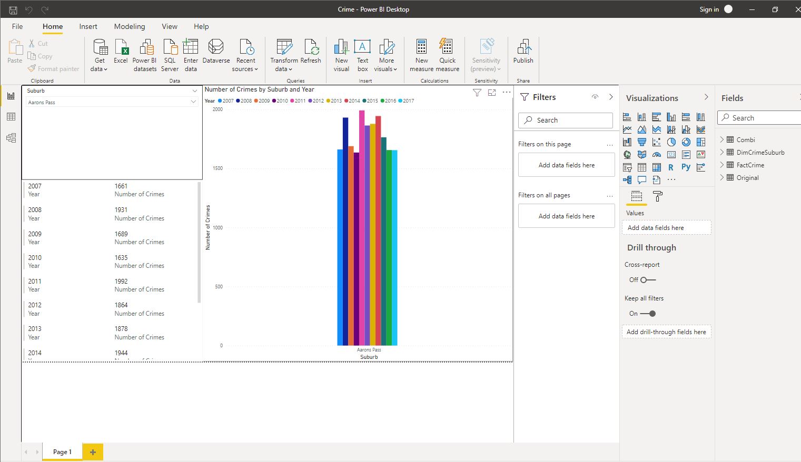The height and width of the screenshot is (462, 801).
Task: Switch to the Modeling ribbon tab
Action: click(130, 26)
